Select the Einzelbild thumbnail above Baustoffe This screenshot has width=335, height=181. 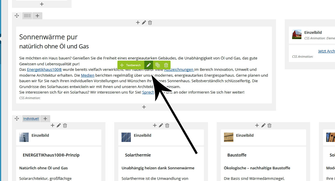229,137
